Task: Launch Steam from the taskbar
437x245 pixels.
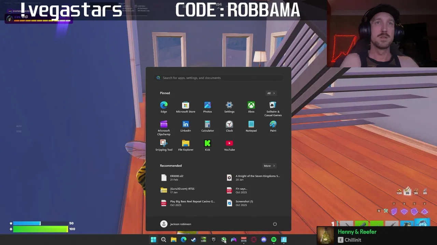Action: [x=194, y=240]
